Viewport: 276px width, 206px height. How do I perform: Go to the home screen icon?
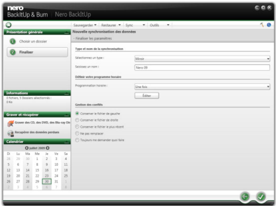(x=9, y=25)
